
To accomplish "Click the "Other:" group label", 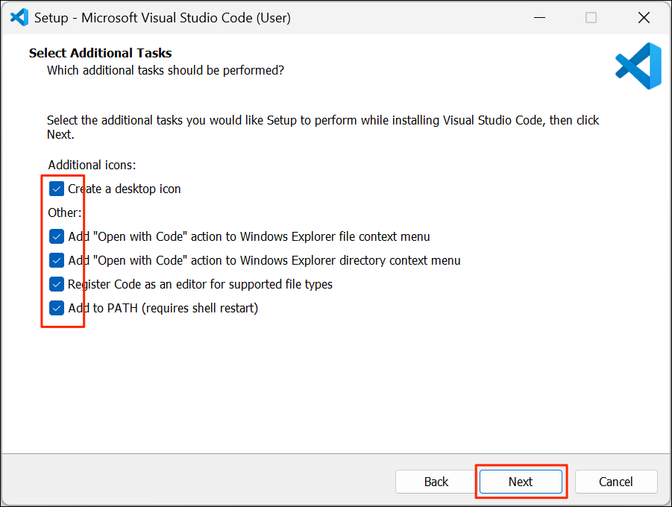I will tap(65, 212).
